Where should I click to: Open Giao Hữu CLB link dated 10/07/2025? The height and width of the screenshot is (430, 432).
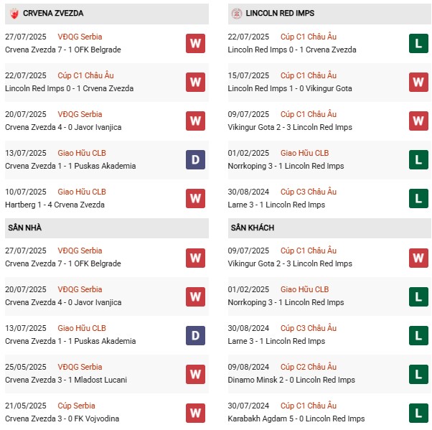coord(81,192)
